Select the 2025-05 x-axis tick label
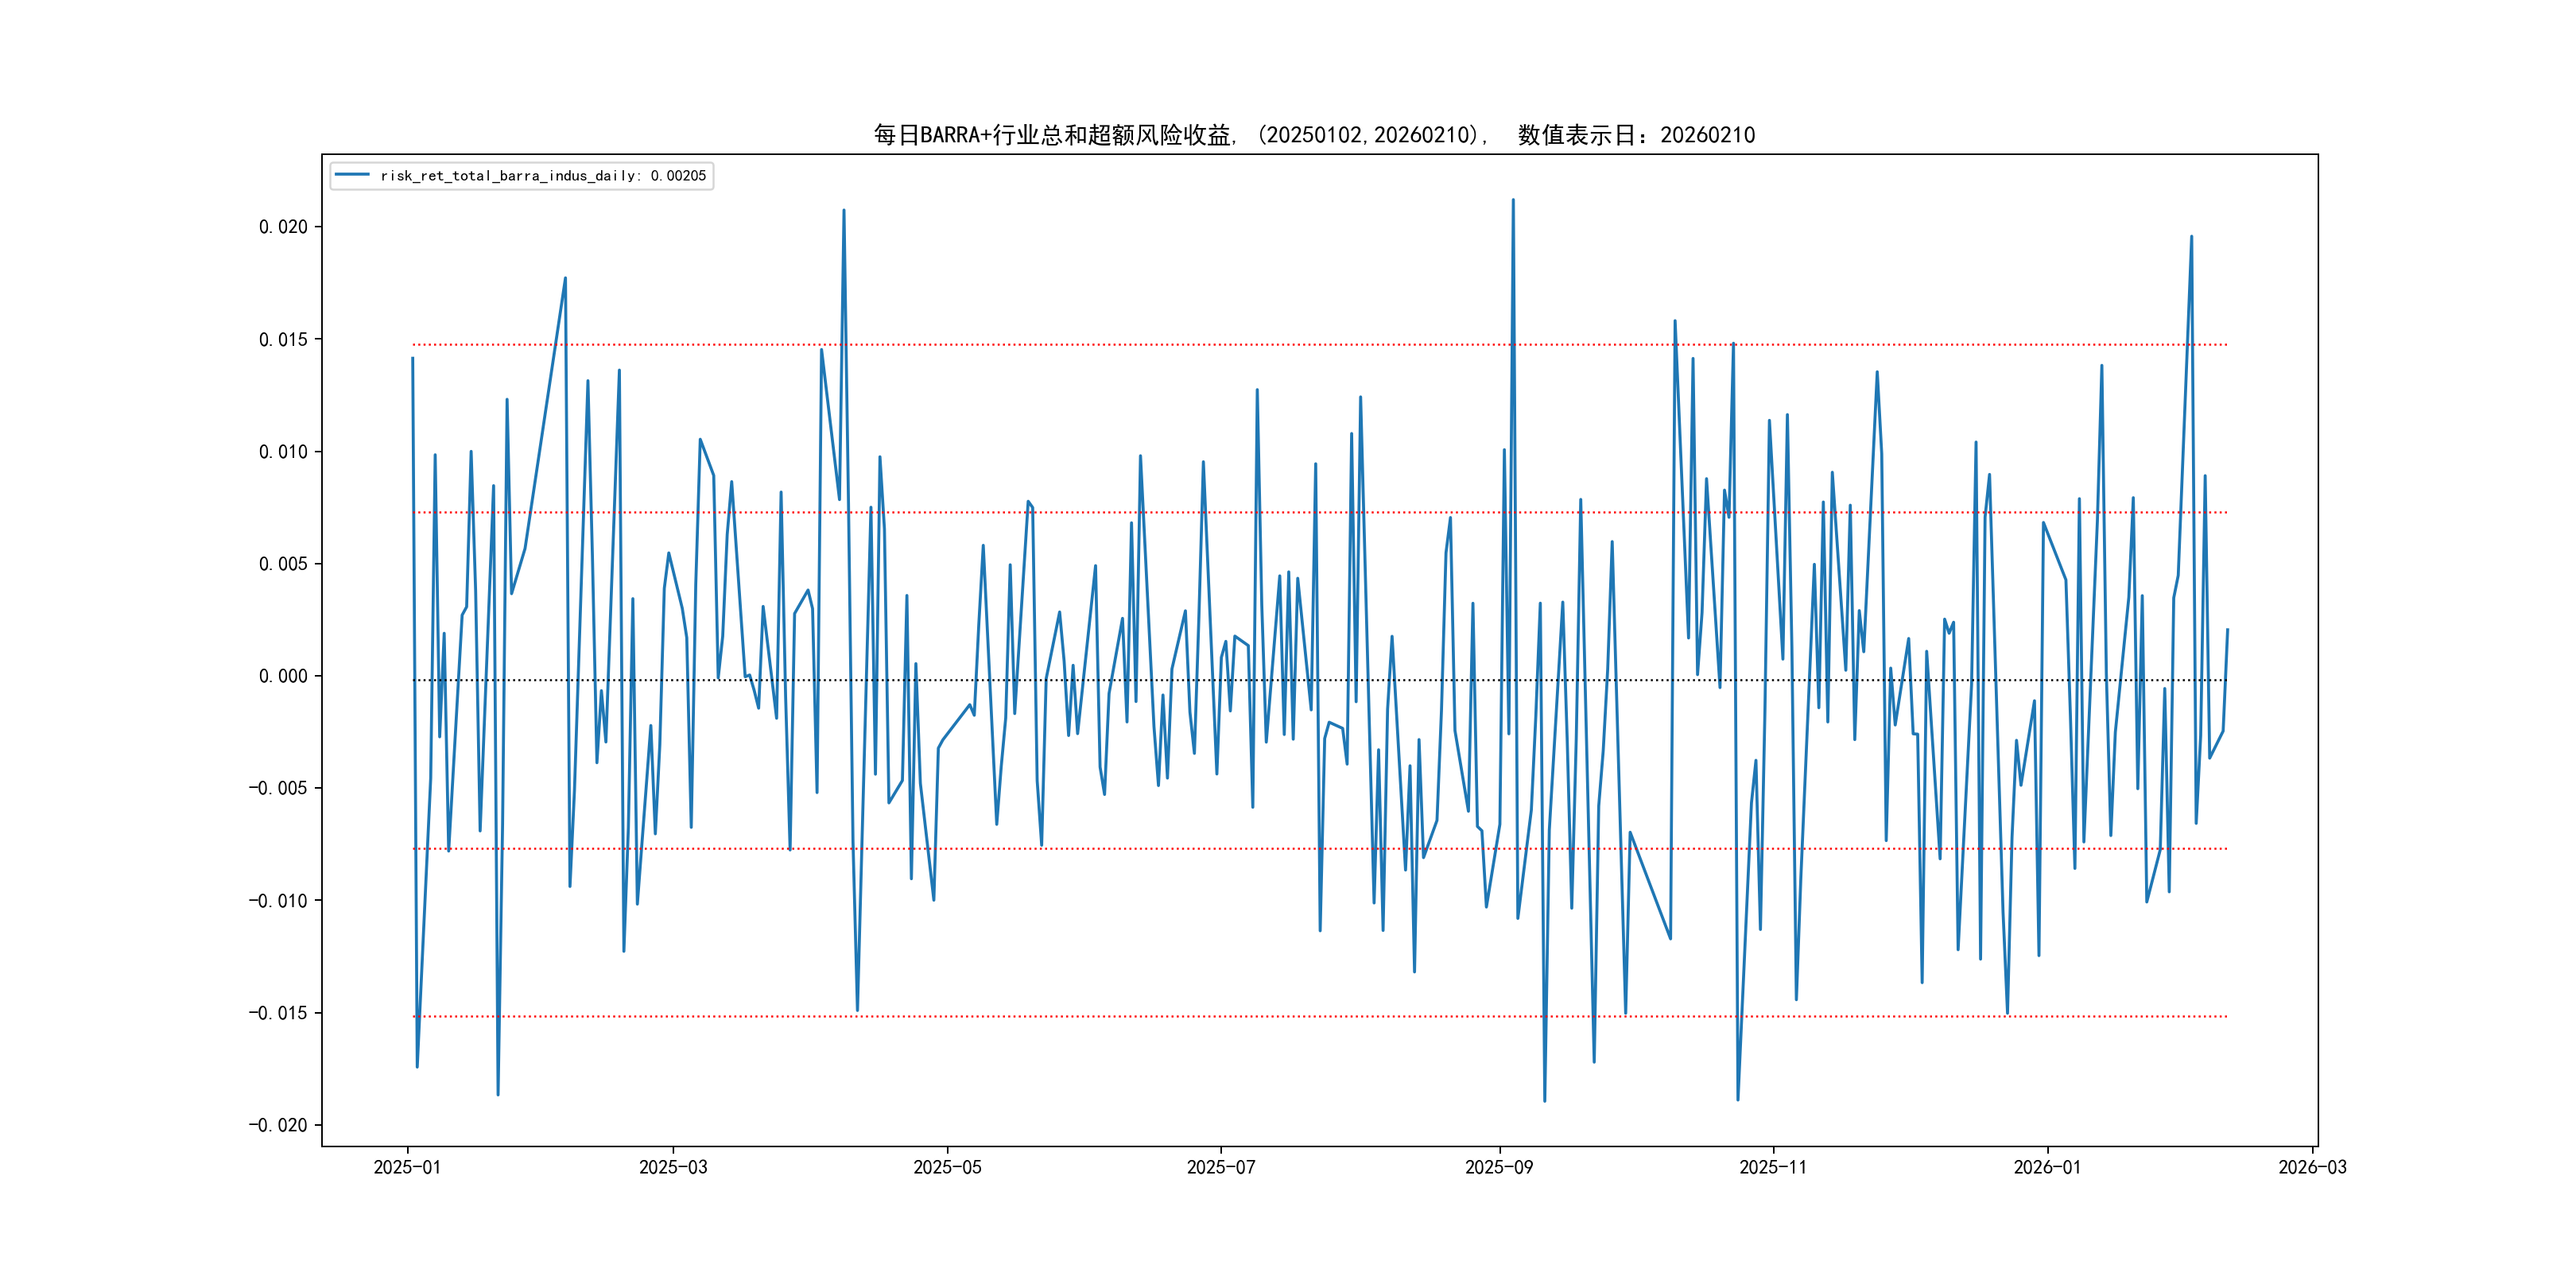The width and height of the screenshot is (2576, 1288). tap(947, 1167)
